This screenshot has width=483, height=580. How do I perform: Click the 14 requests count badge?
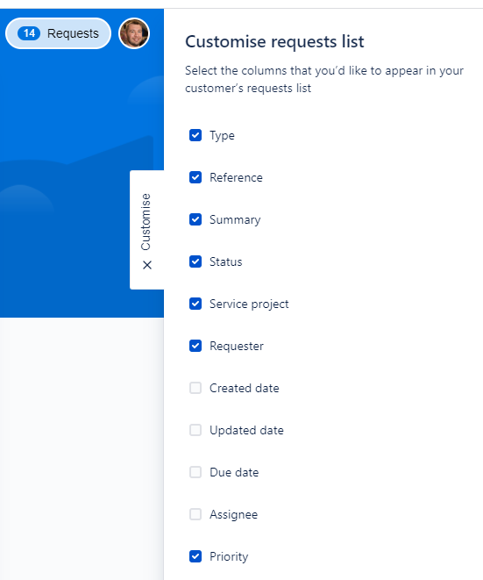point(29,33)
